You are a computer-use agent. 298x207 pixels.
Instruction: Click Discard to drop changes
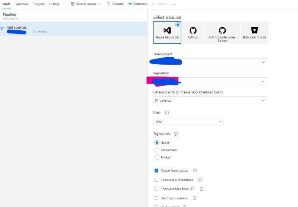click(118, 4)
